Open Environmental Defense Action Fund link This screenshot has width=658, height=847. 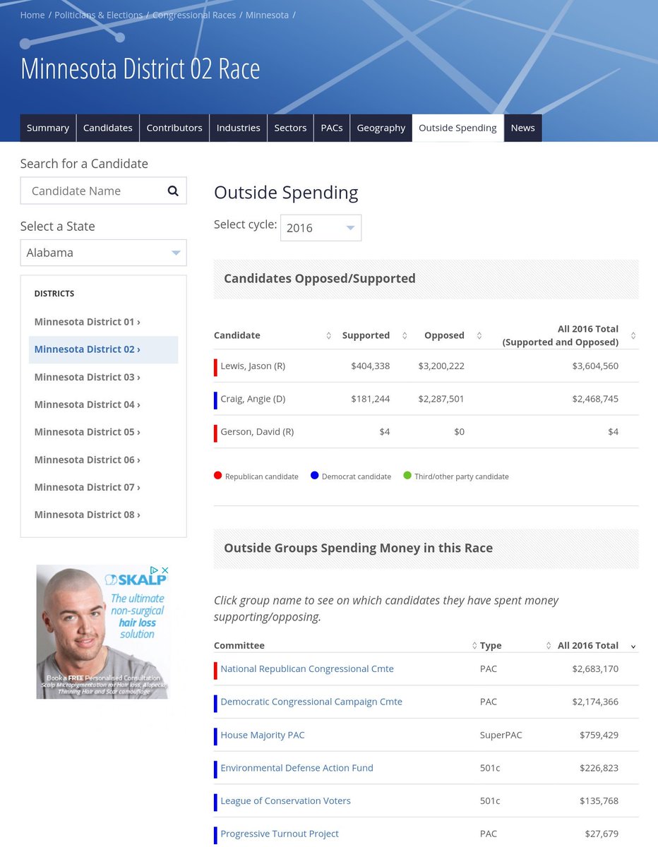tap(297, 768)
